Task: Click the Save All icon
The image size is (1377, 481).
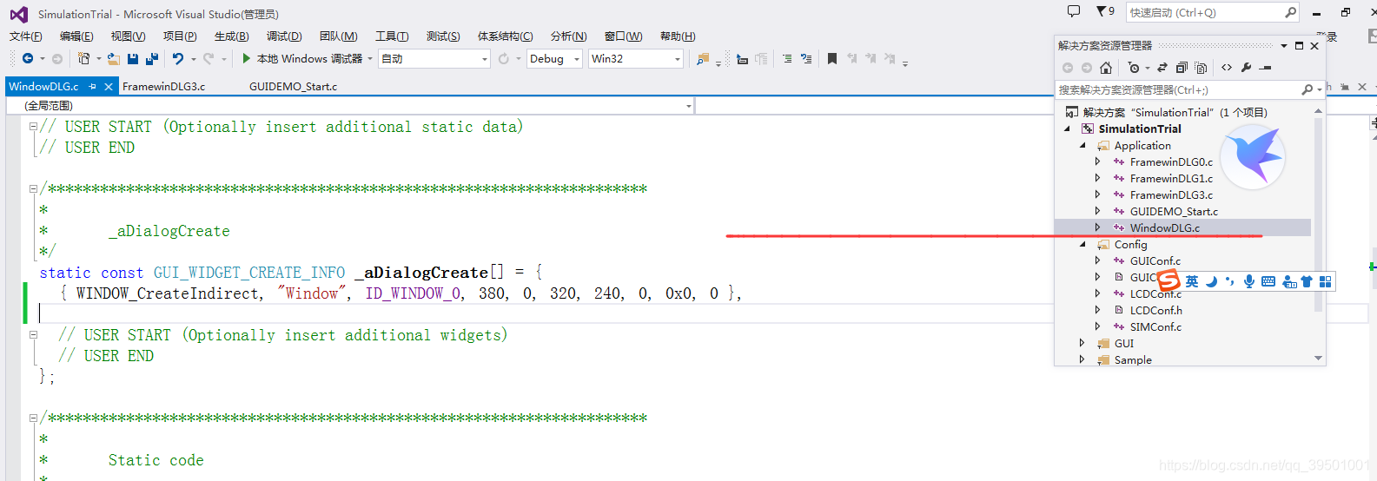Action: point(151,58)
